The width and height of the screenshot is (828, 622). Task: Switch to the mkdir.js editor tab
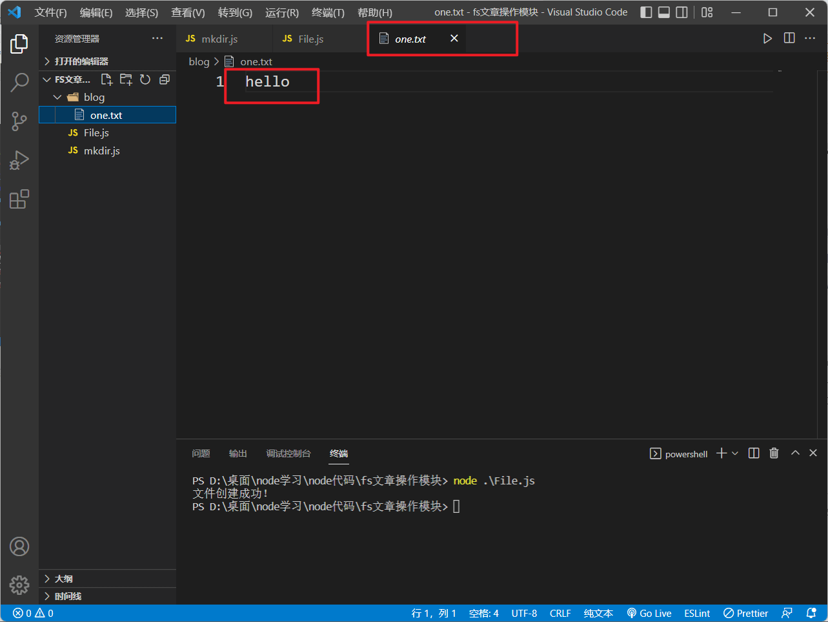[224, 39]
